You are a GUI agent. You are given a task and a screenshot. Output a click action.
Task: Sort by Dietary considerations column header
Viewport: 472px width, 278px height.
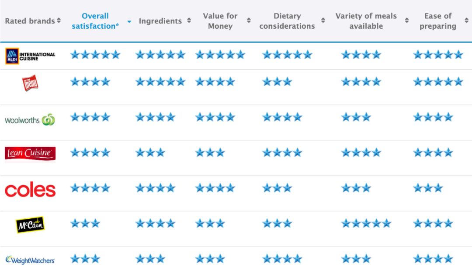pyautogui.click(x=287, y=21)
